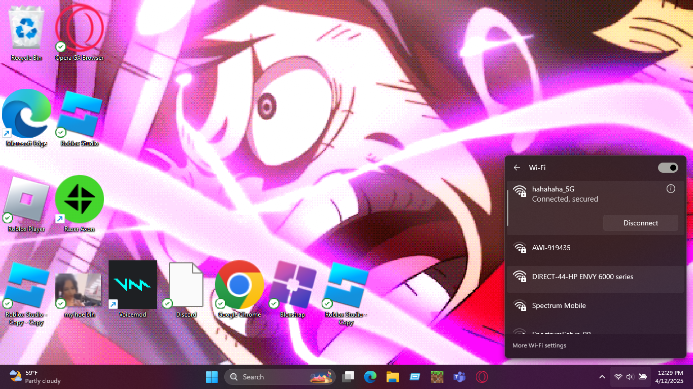The height and width of the screenshot is (389, 693).
Task: Select the Voicemod desktop shortcut
Action: (133, 289)
